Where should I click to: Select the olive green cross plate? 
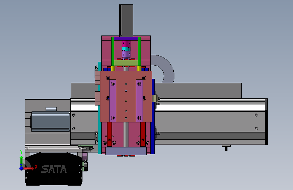[126, 63]
